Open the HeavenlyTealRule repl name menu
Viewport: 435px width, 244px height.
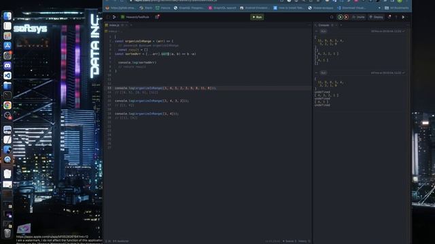135,17
